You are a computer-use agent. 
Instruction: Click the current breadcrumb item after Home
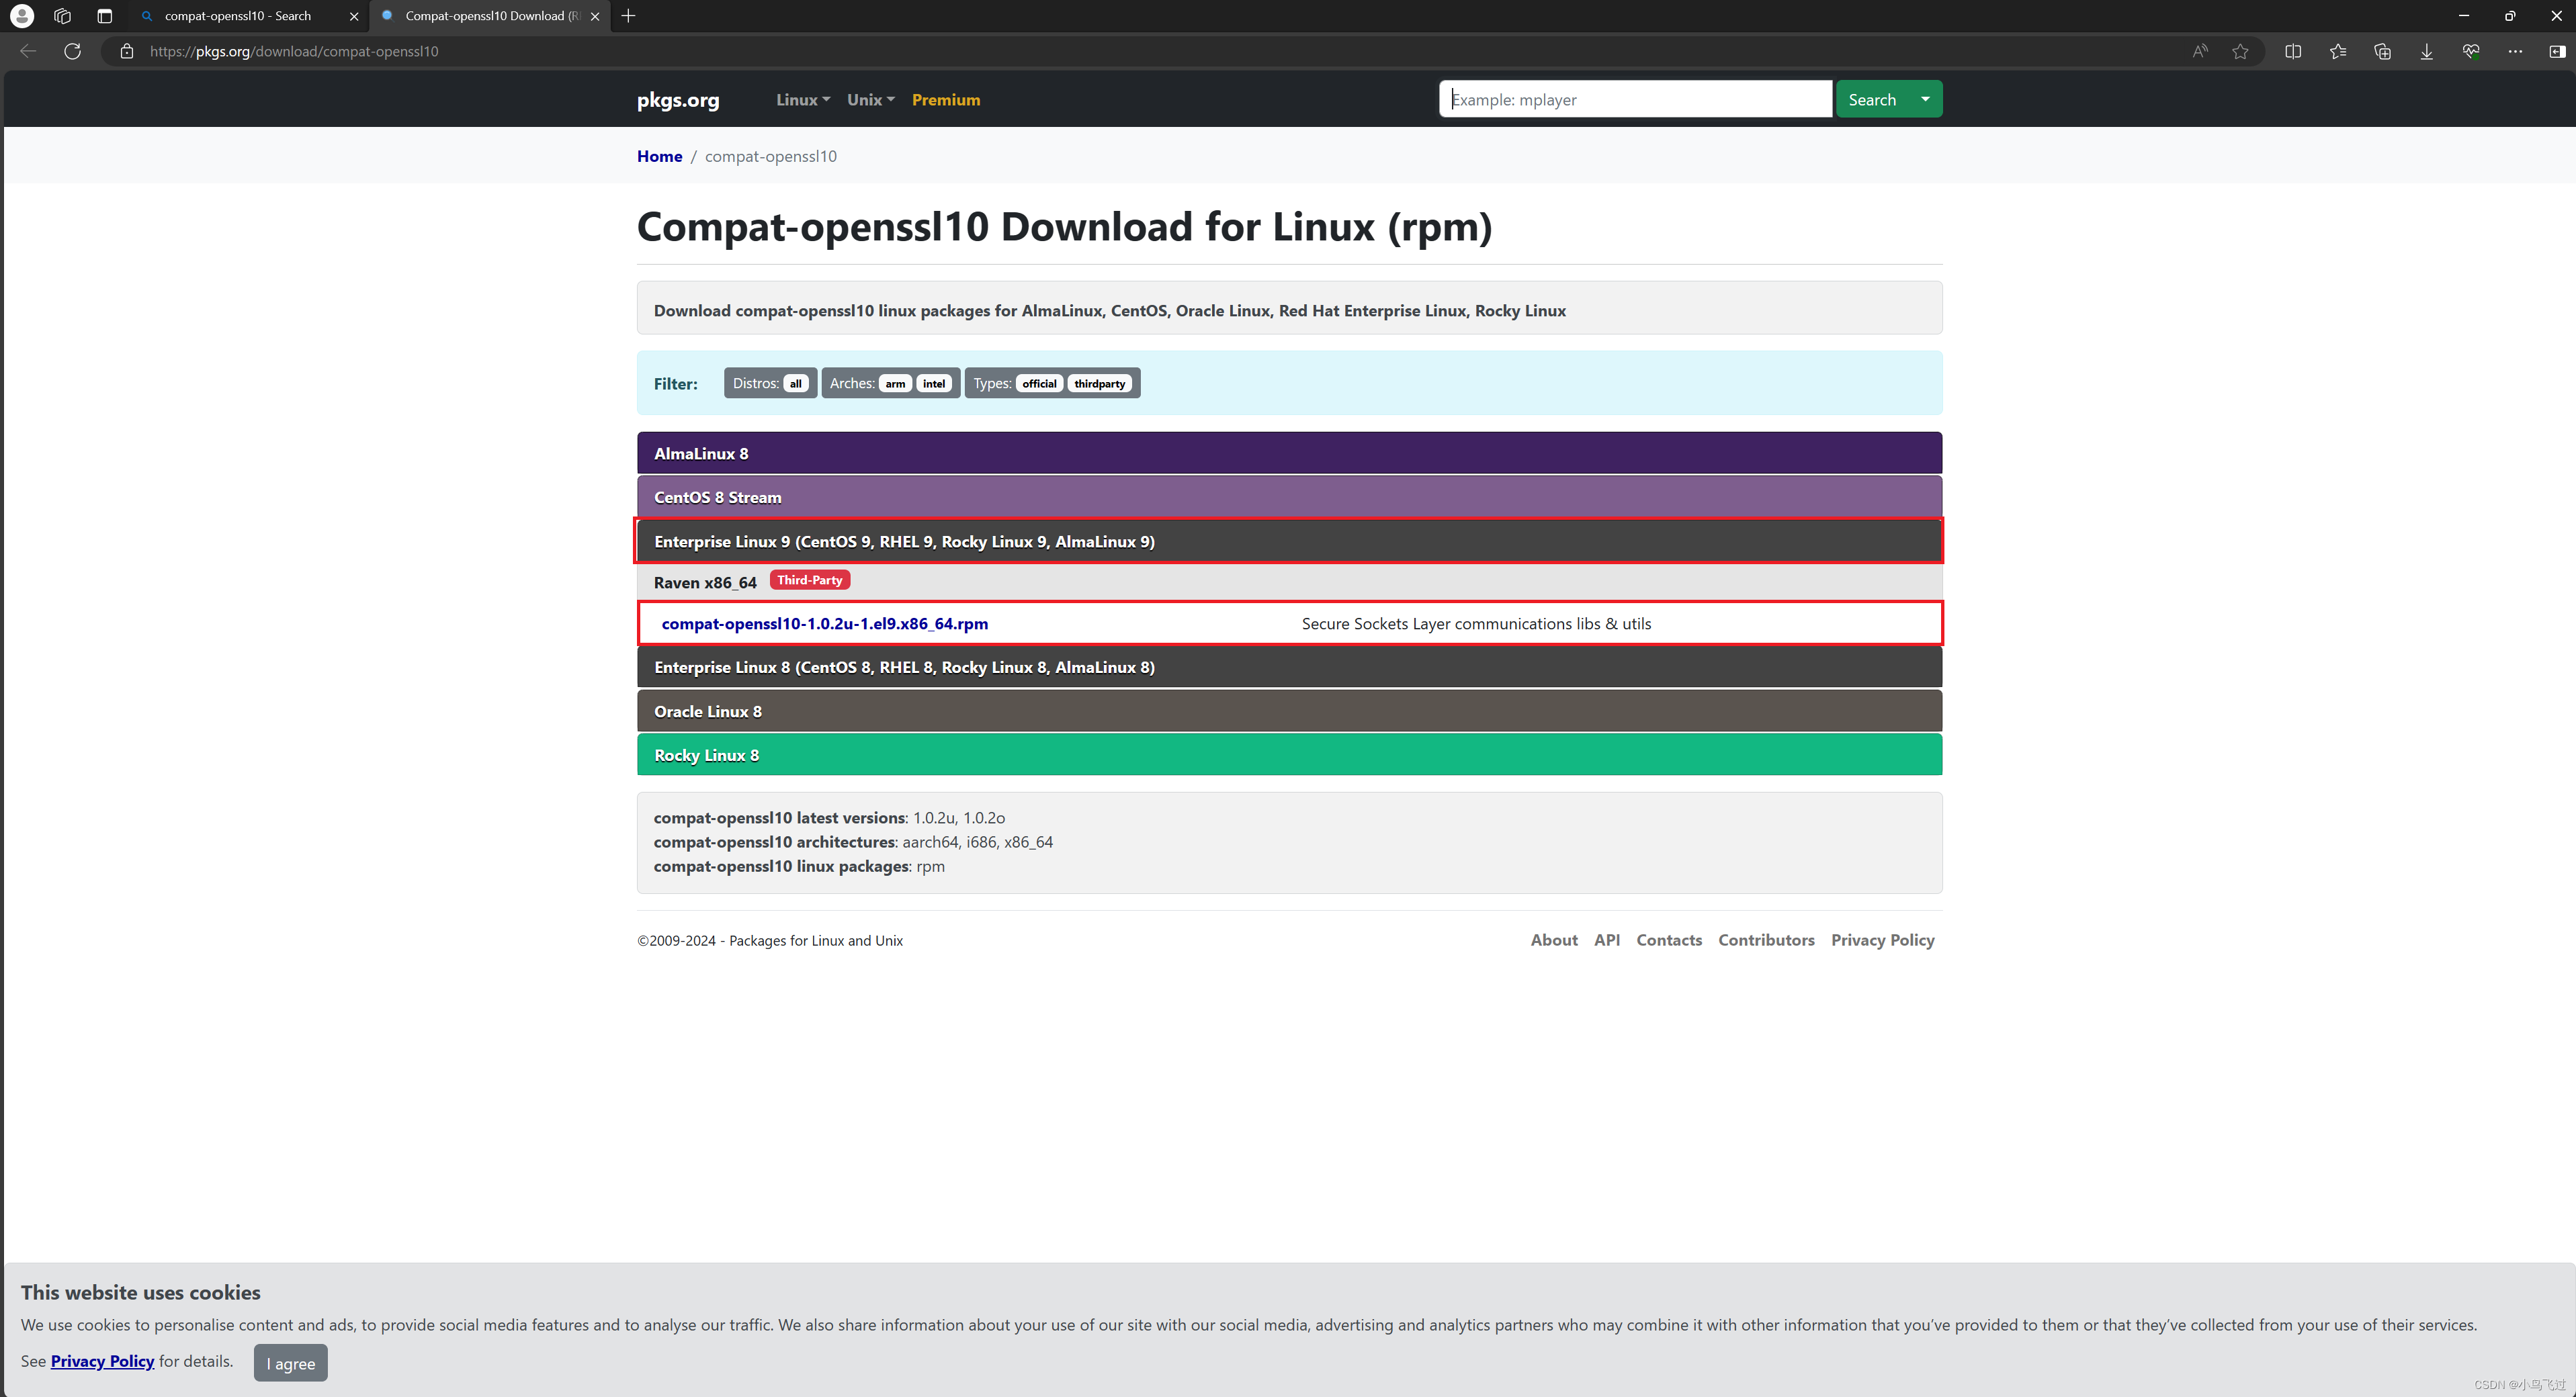(770, 156)
